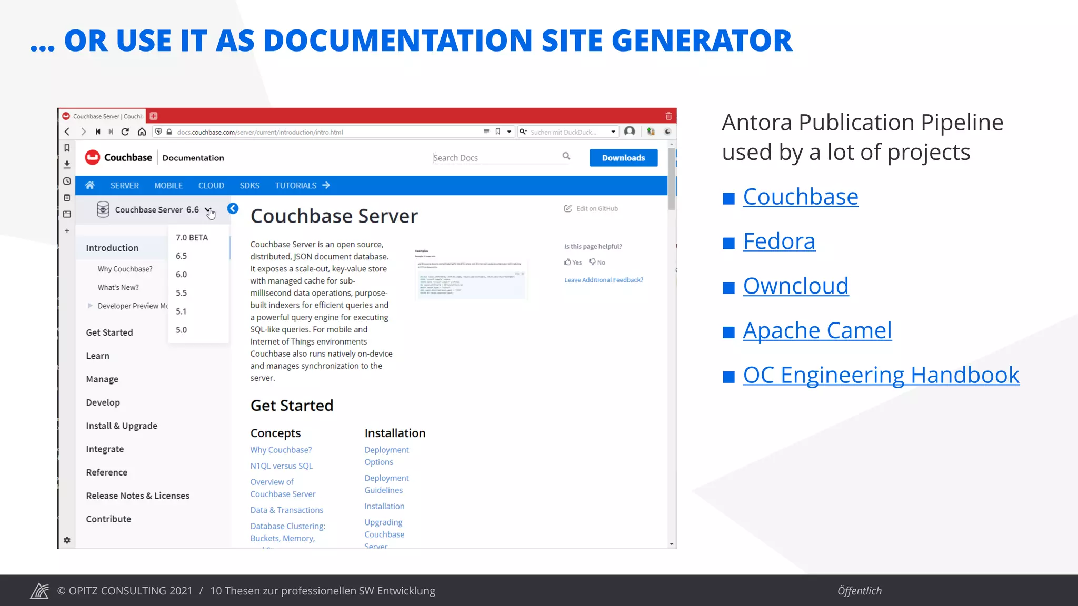Open closed tabs trash icon

pos(668,116)
